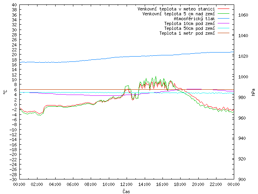Click the green legend line sample for 5 cm nad zemí

point(223,14)
